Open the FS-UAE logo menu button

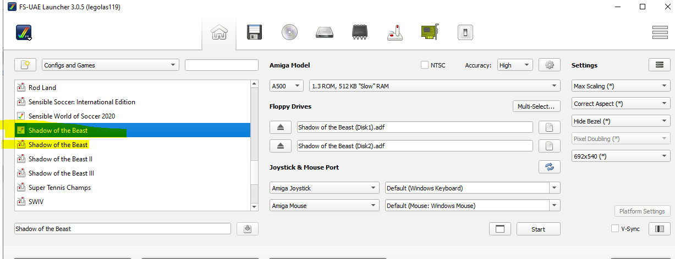pos(24,33)
